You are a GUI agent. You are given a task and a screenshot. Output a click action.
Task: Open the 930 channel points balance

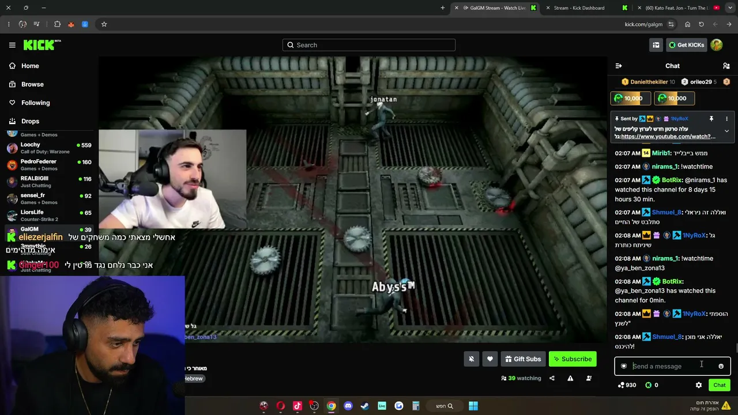627,385
